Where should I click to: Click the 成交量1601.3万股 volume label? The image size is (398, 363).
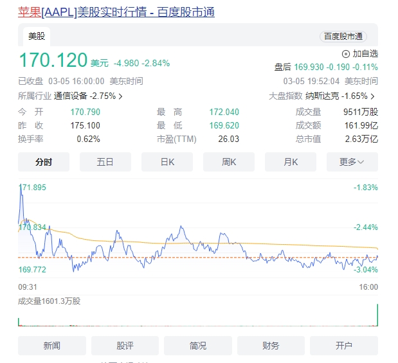click(50, 301)
